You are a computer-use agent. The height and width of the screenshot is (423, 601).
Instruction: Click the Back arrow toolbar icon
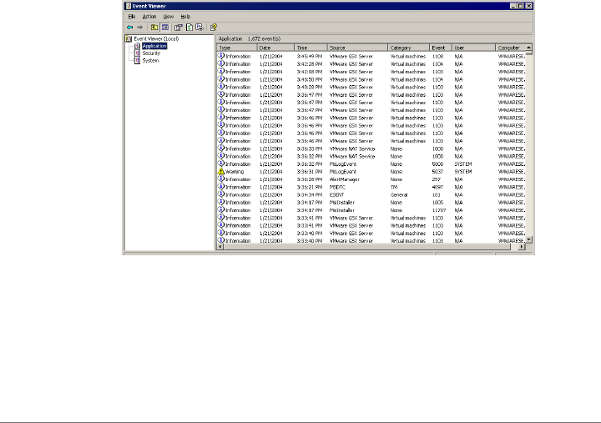(x=129, y=27)
